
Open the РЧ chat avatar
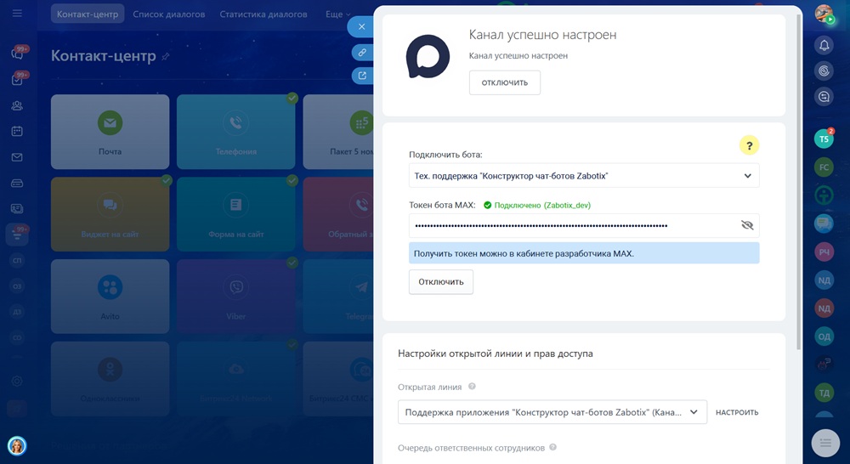[x=824, y=252]
